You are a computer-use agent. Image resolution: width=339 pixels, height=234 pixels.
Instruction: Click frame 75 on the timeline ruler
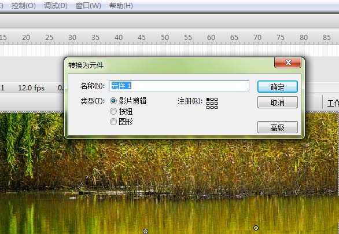coord(281,38)
